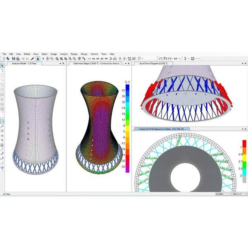Switch to the xy plane view
Image resolution: width=248 pixels, height=248 pixels.
[x=93, y=59]
